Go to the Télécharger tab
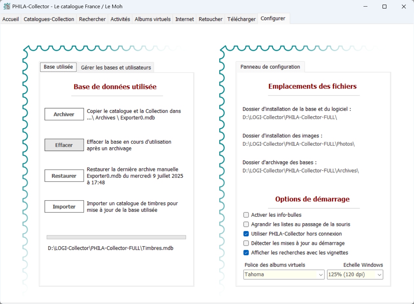The height and width of the screenshot is (304, 414). [241, 19]
